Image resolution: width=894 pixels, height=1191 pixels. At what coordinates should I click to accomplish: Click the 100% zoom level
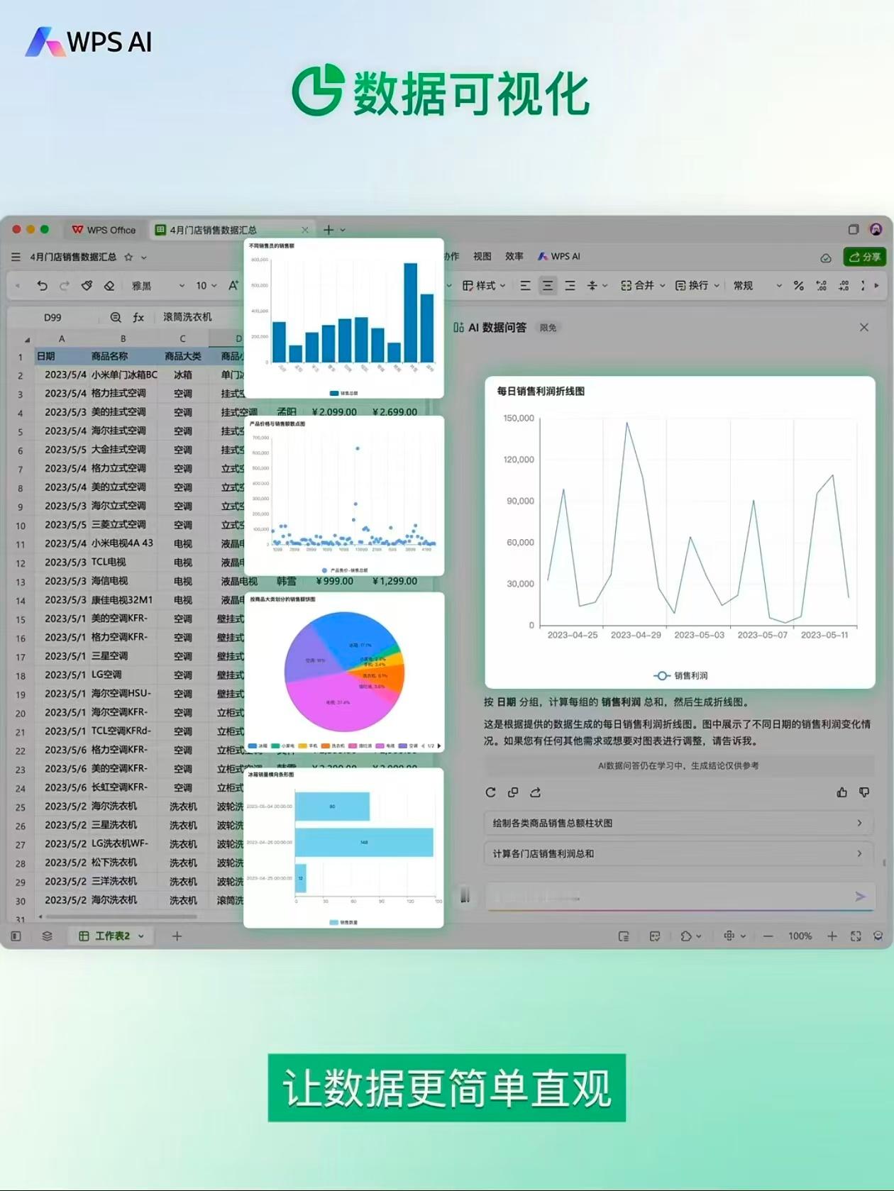click(800, 936)
